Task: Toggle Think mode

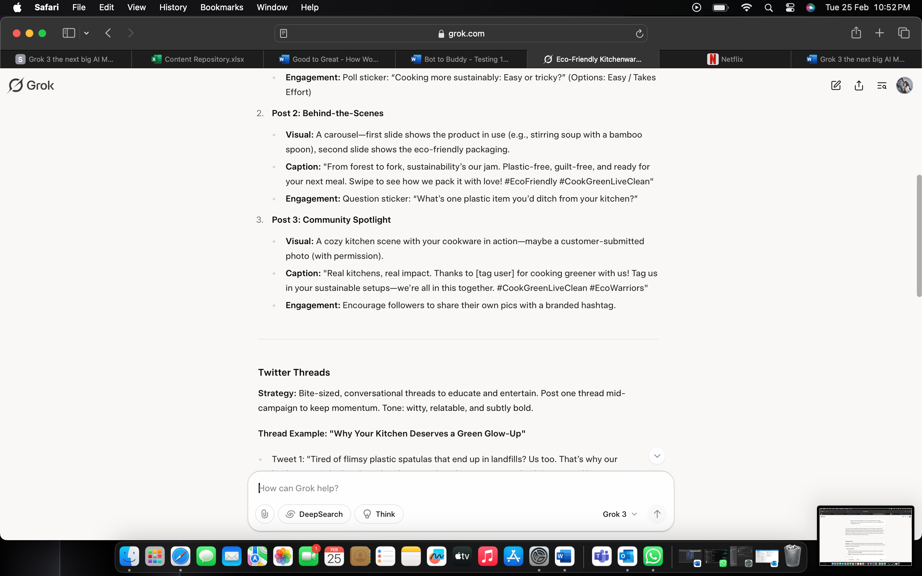Action: 379,514
